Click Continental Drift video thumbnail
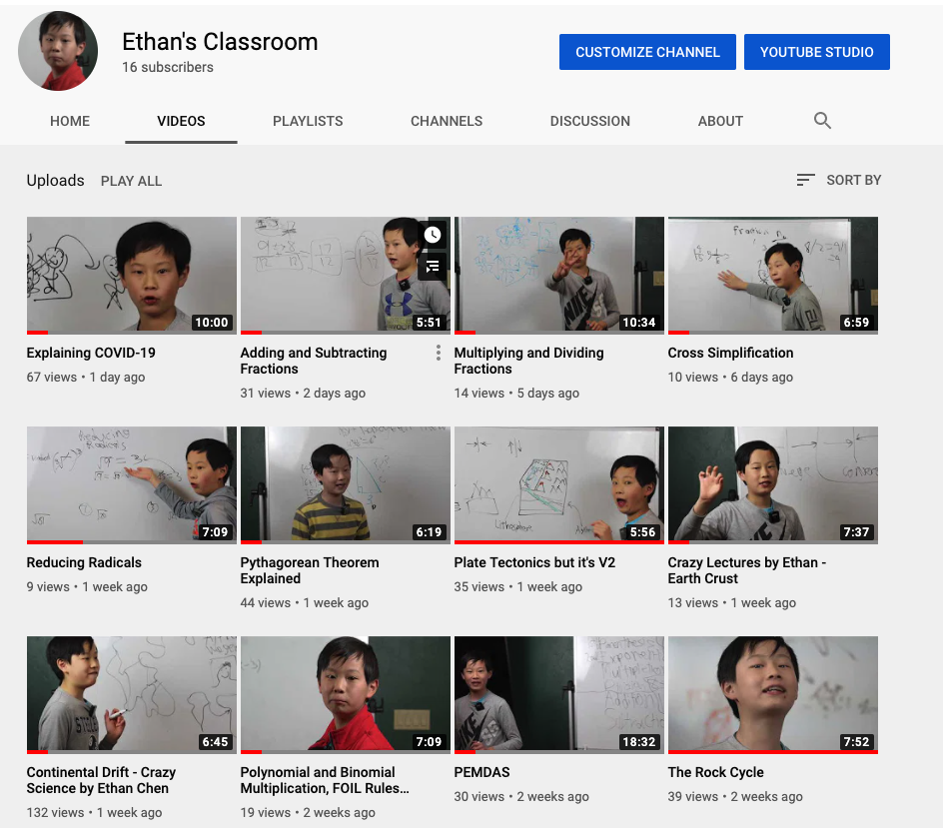Screen dimensions: 943x828 131,694
